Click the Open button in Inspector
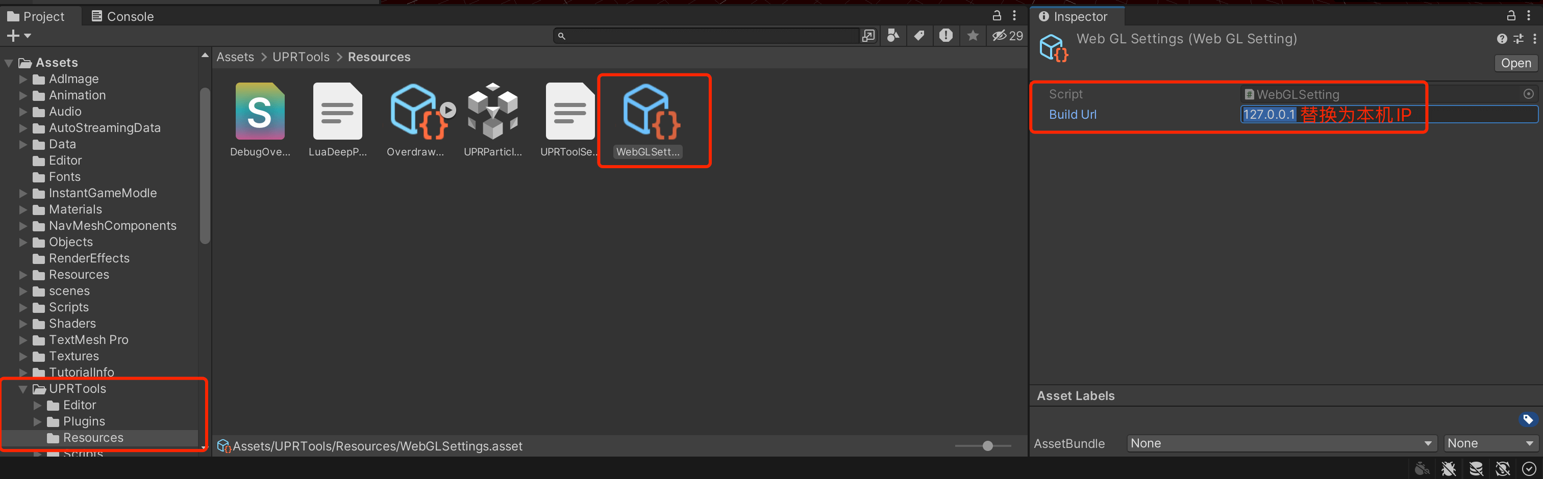Screen dimensions: 1543x479 [x=1515, y=63]
